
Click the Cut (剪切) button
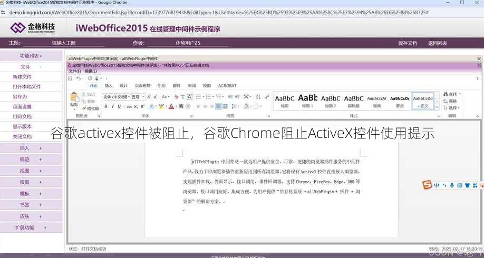tap(88, 94)
